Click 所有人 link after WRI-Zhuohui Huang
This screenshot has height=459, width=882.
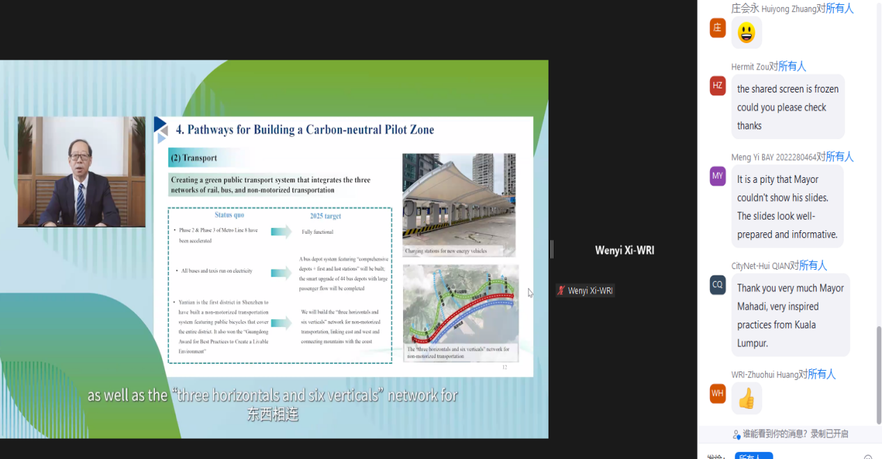click(822, 373)
